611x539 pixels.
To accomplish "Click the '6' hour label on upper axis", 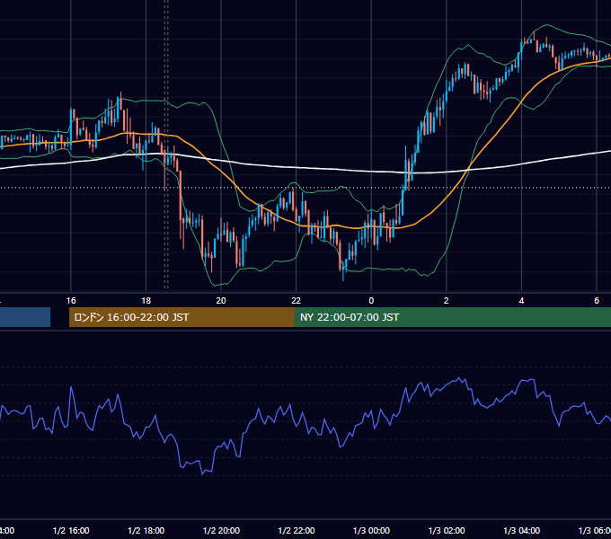I will coord(597,301).
